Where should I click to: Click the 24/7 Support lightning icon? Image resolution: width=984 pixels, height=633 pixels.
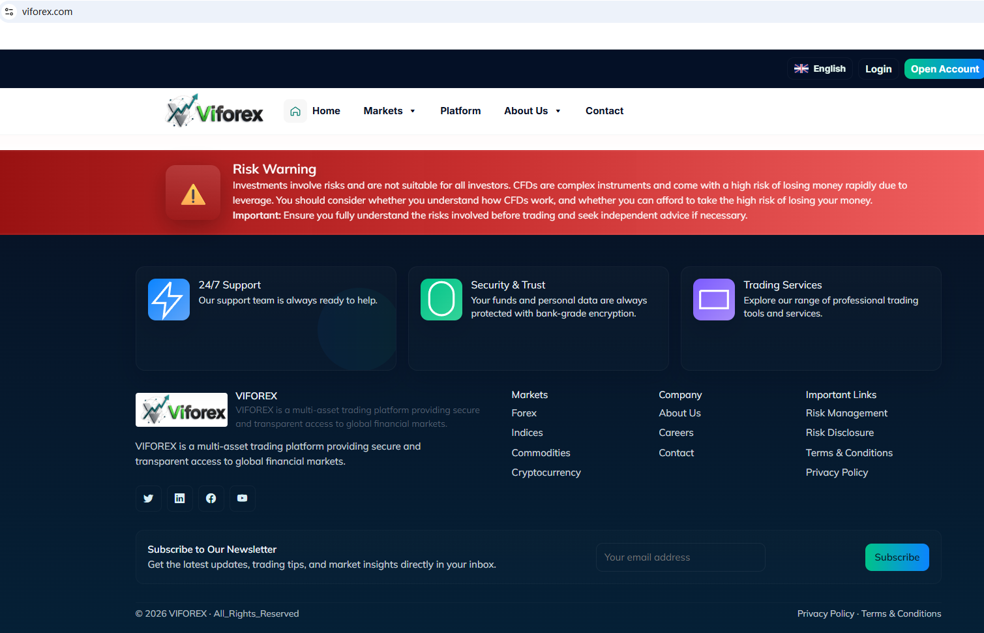point(169,300)
